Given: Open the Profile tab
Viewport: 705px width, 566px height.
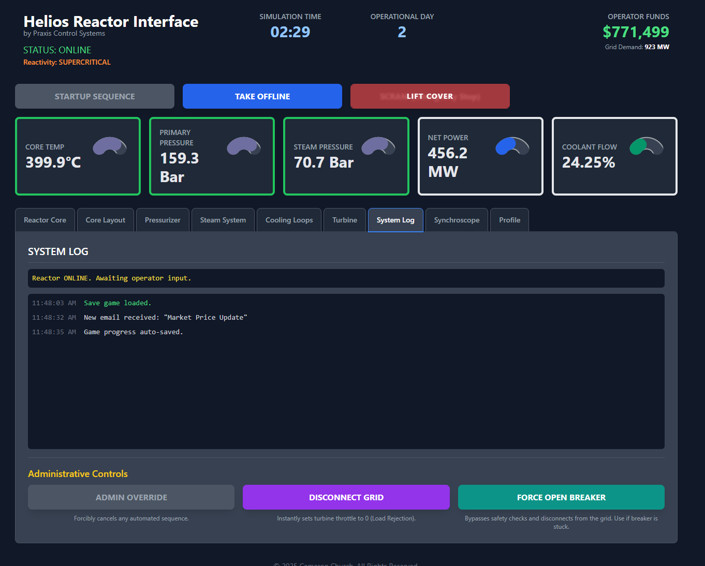Looking at the screenshot, I should 510,220.
